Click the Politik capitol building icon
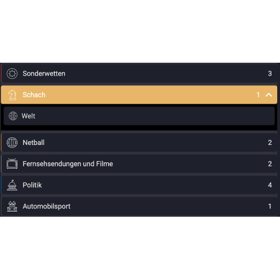Screen dimensions: 280x280 [x=12, y=185]
